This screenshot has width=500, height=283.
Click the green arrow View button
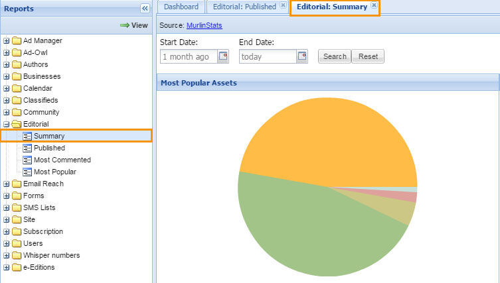click(134, 25)
